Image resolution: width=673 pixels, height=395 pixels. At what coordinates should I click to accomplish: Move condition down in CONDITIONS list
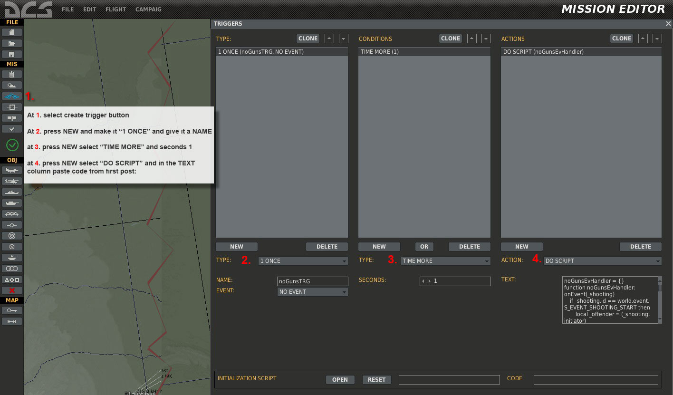486,39
